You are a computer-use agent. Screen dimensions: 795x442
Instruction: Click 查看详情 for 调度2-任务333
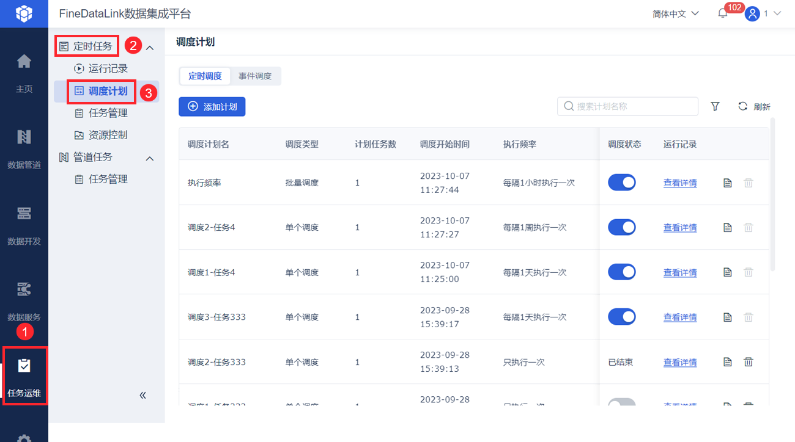point(680,362)
